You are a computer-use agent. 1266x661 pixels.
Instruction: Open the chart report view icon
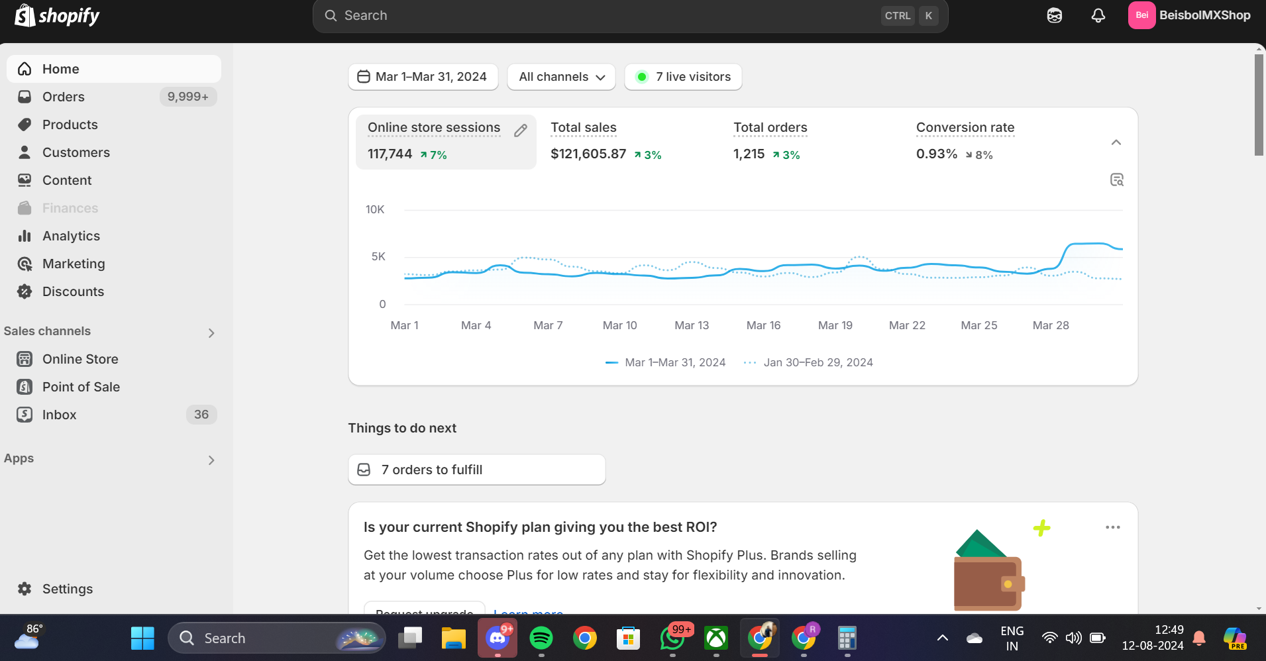pyautogui.click(x=1117, y=179)
